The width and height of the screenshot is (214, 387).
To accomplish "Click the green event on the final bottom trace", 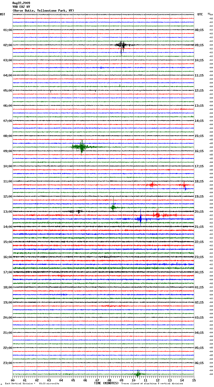I will 138,374.
